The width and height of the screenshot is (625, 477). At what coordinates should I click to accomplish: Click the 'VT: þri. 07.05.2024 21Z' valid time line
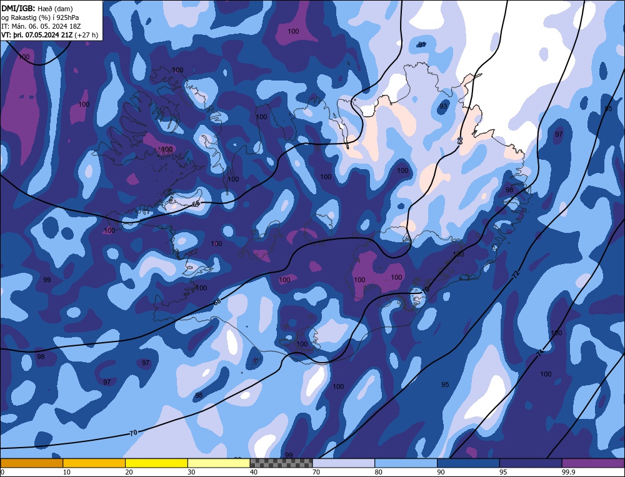pyautogui.click(x=49, y=35)
